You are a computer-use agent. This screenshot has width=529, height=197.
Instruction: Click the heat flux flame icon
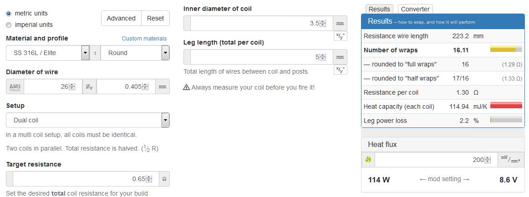(x=368, y=160)
